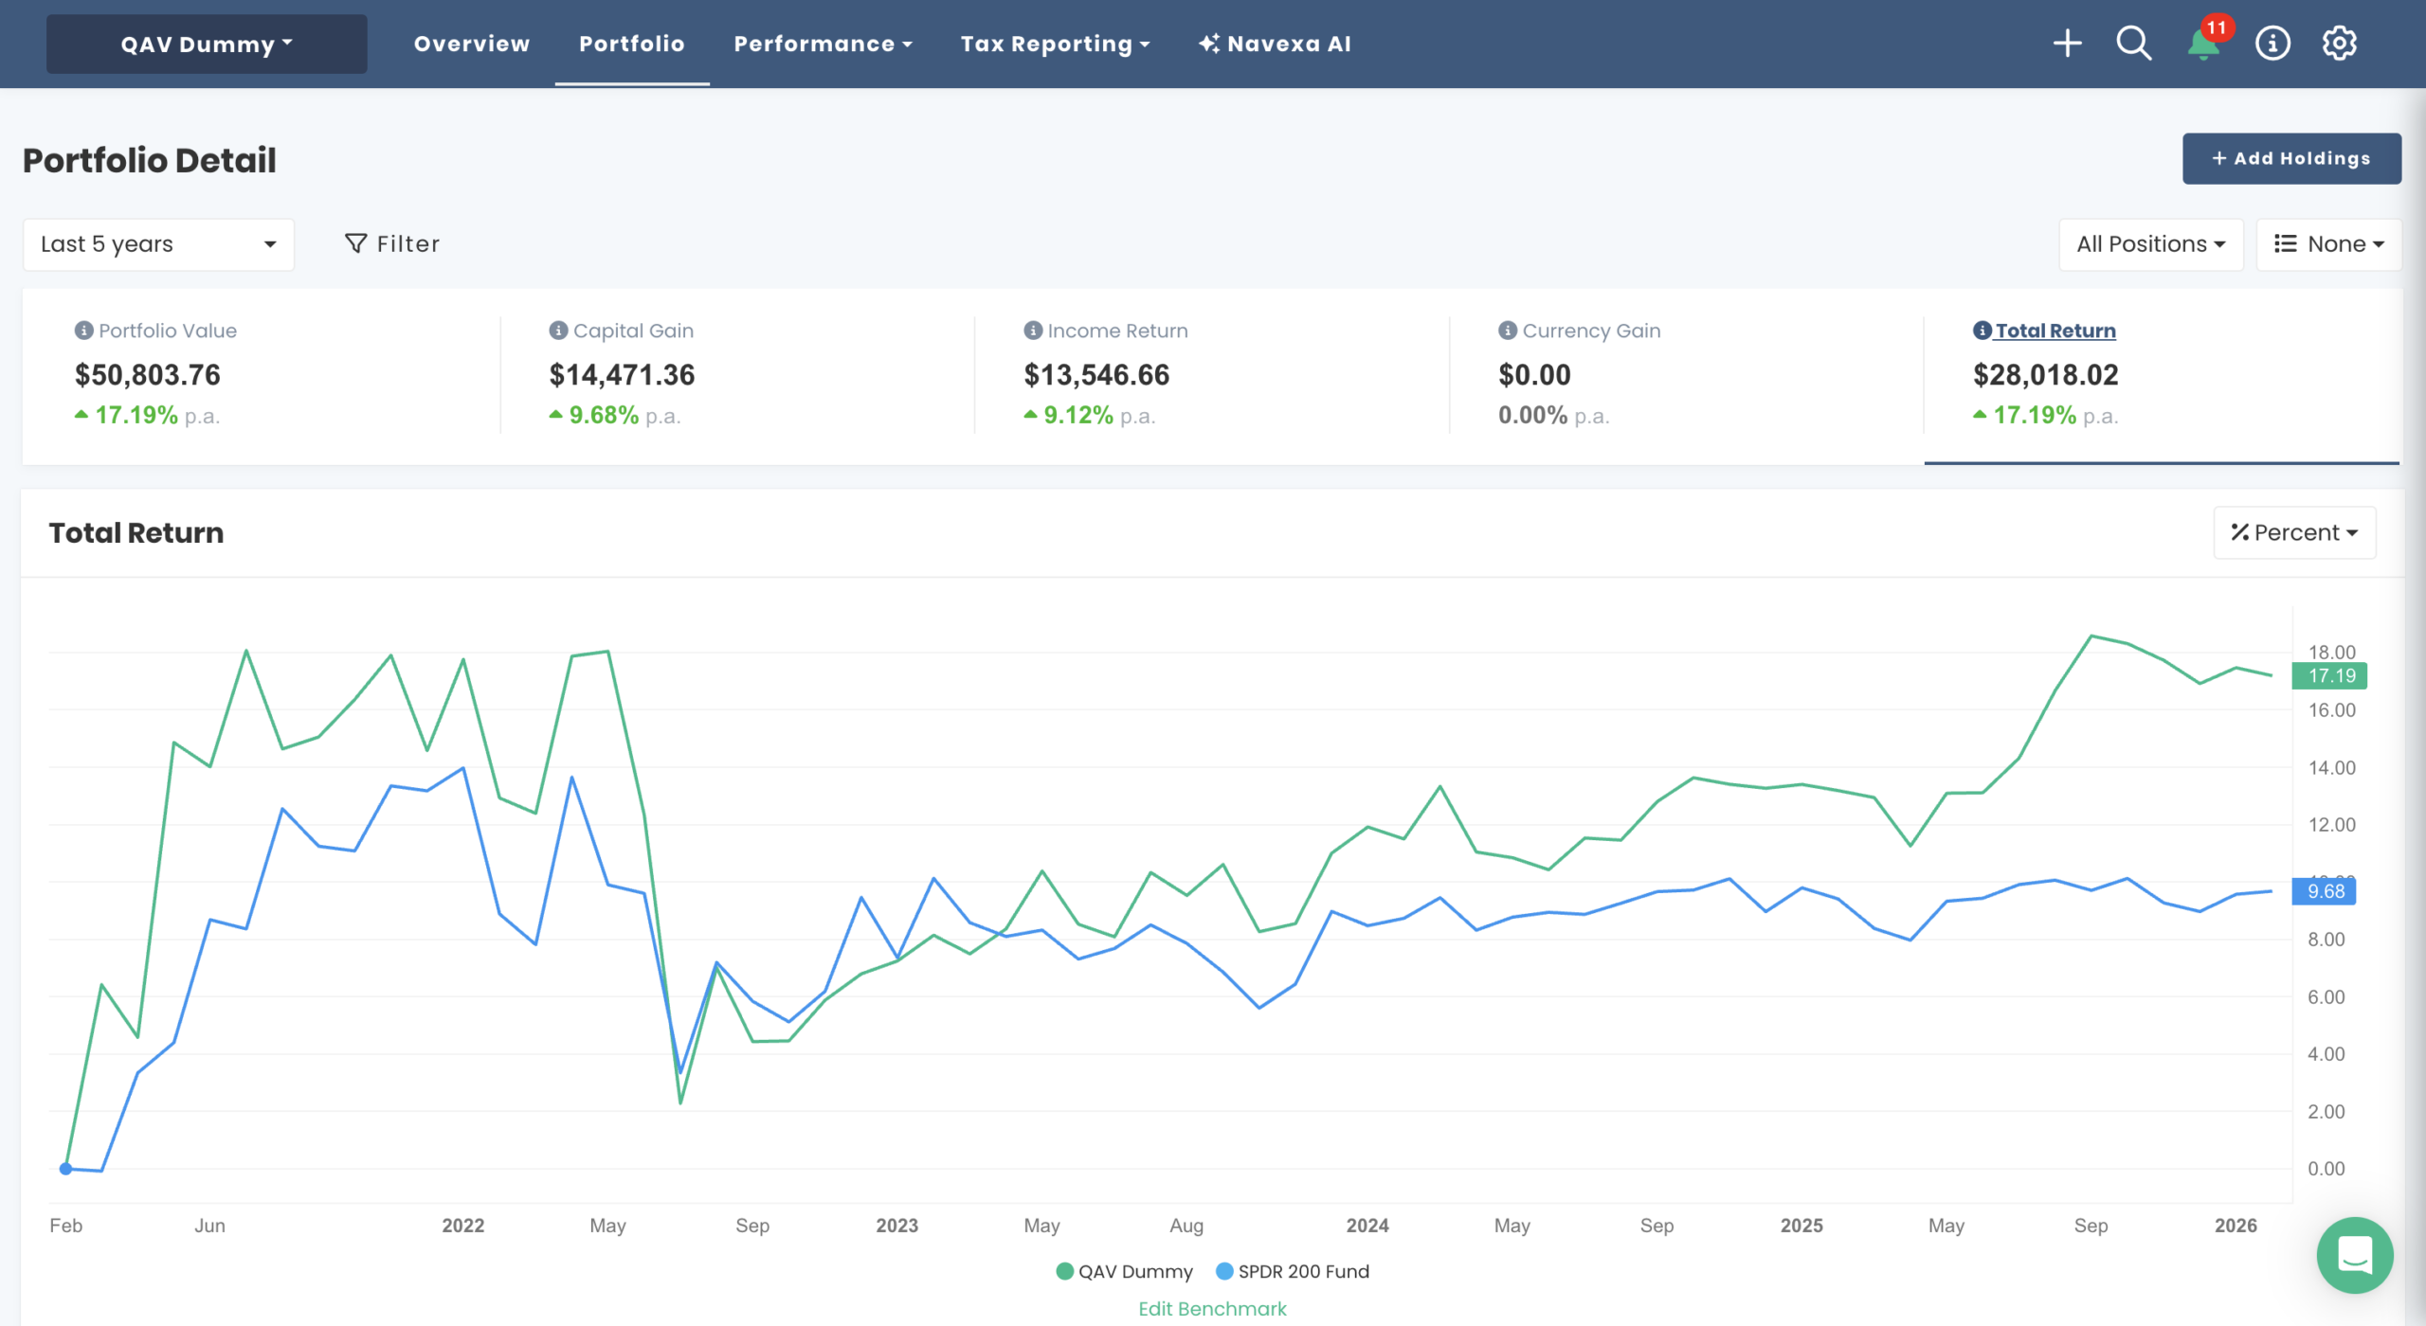This screenshot has height=1326, width=2426.
Task: Click the plus icon to add new items
Action: [x=2068, y=44]
